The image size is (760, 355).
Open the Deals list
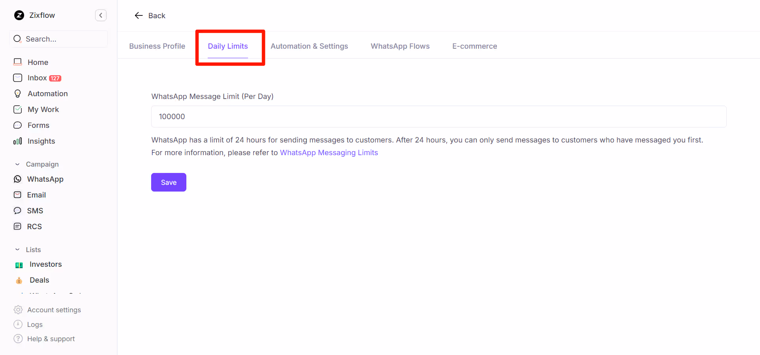coord(39,280)
